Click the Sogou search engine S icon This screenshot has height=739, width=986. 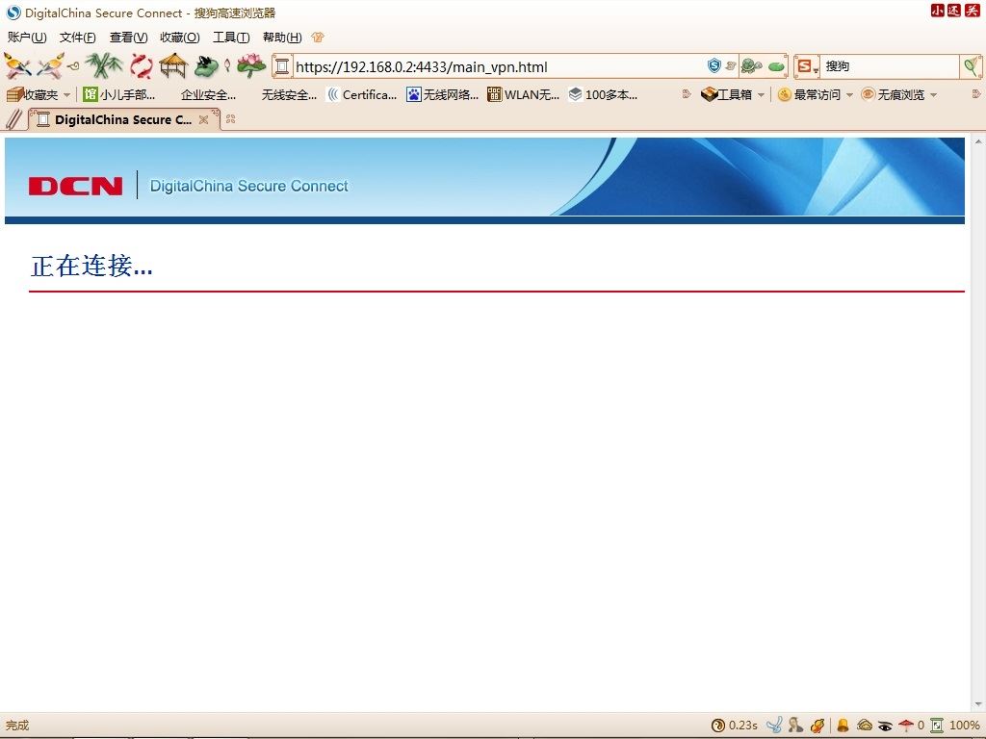[803, 65]
